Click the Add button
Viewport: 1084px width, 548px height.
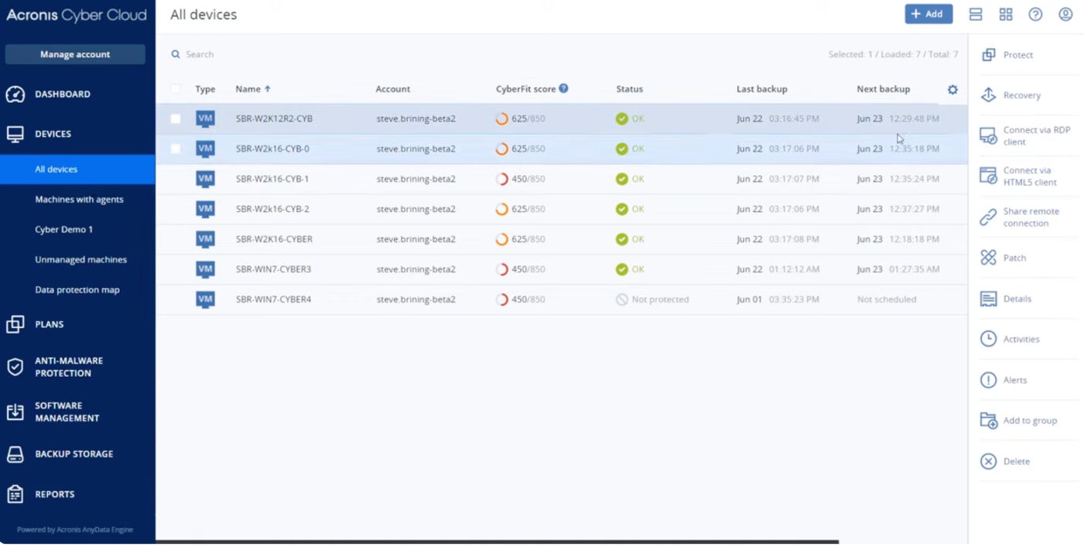[x=928, y=14]
